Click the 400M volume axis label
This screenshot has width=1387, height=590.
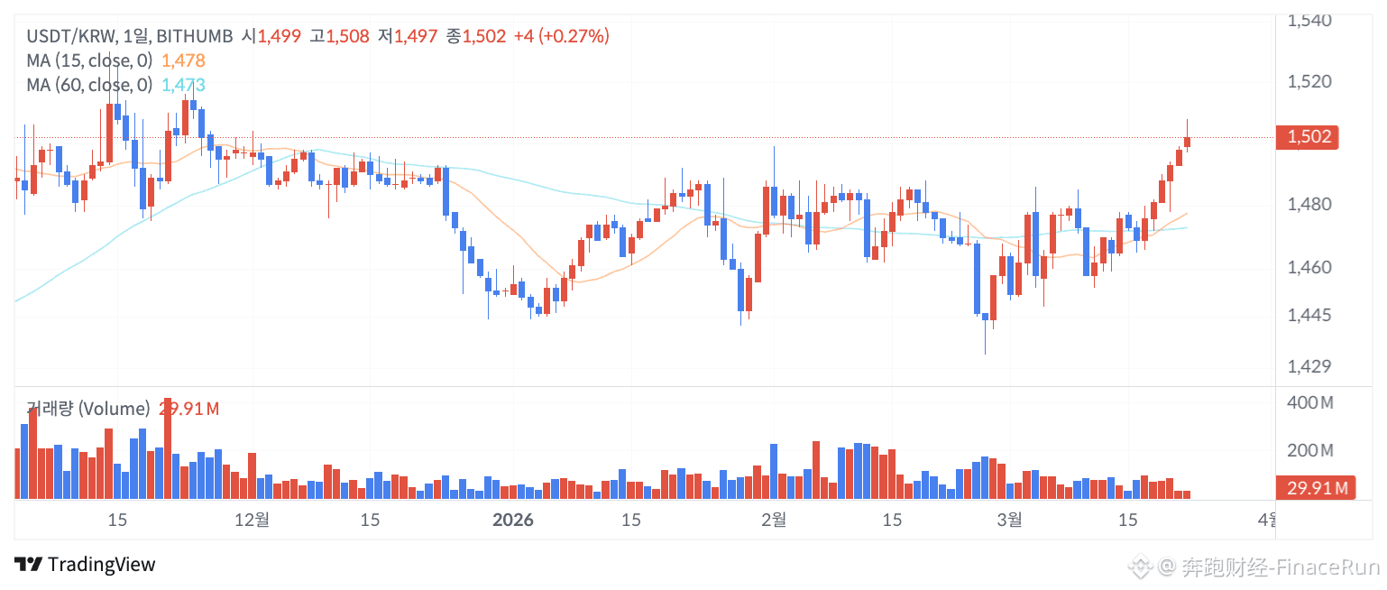(x=1311, y=402)
